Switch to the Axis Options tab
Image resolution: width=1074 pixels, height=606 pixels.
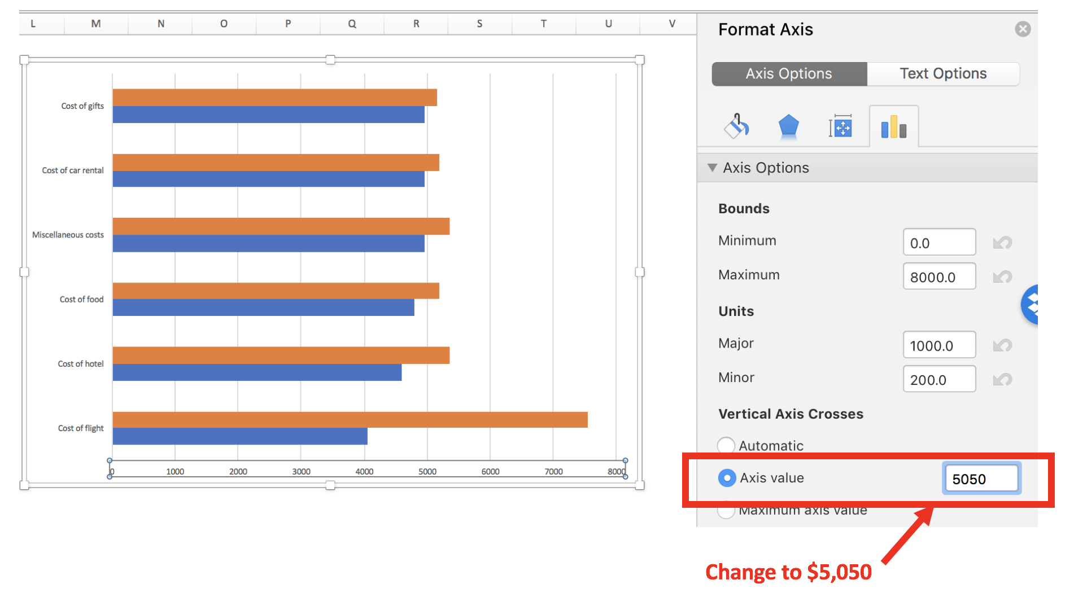789,74
